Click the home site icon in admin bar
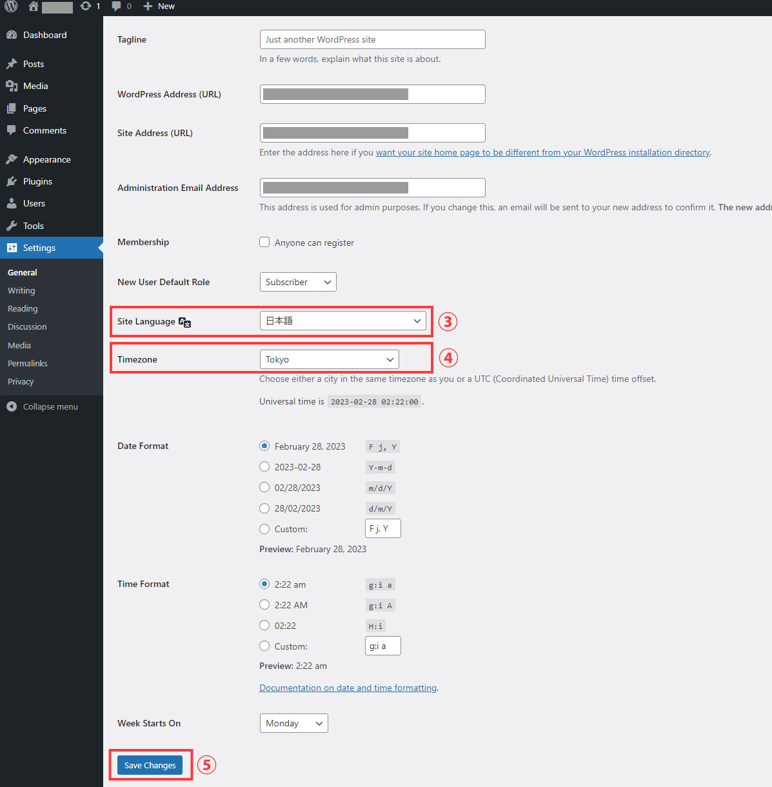Screen dimensions: 772x787 pos(34,6)
